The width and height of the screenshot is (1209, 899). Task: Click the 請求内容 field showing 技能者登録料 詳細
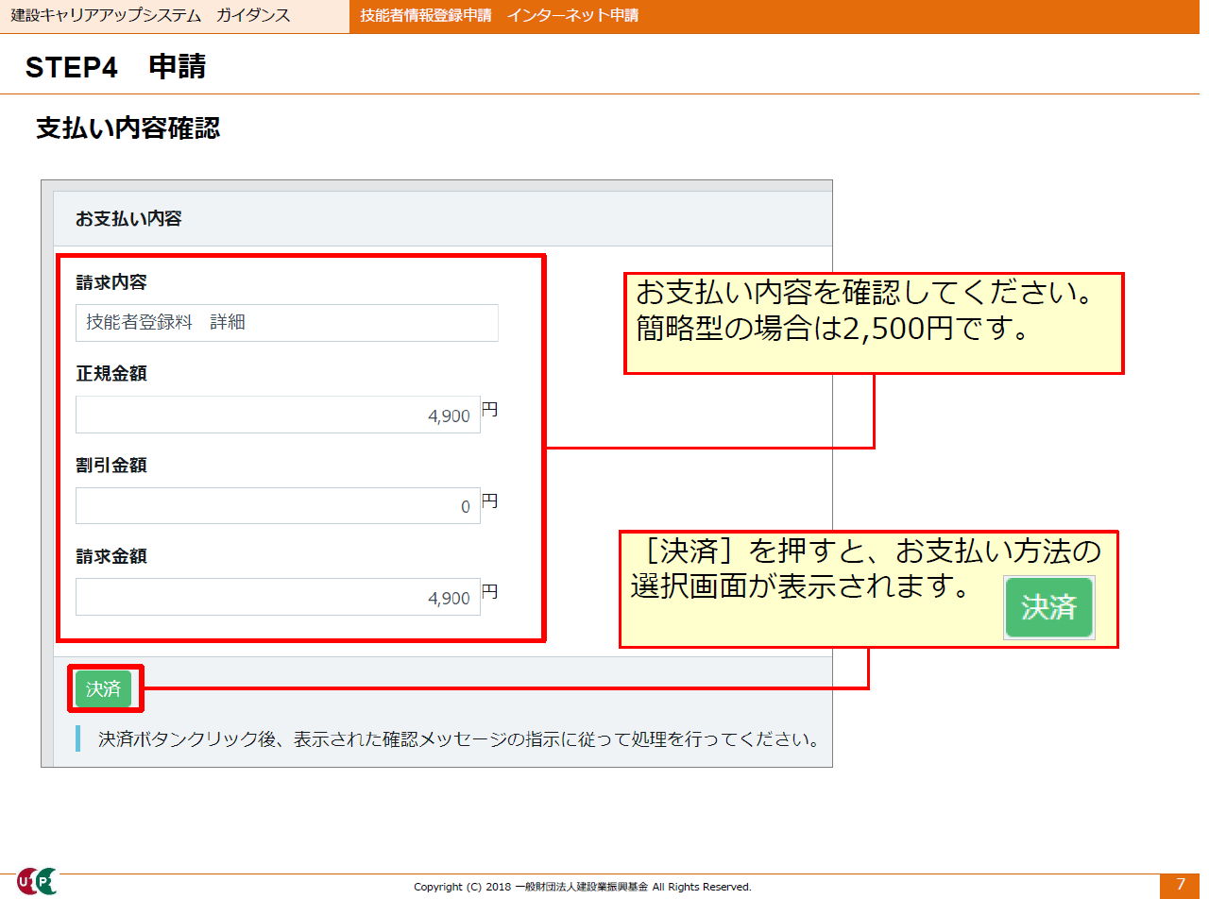286,322
